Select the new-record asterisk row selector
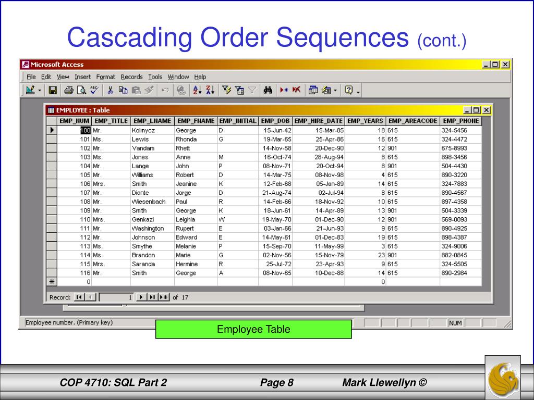Screen dimensions: 534x400 tap(52, 282)
